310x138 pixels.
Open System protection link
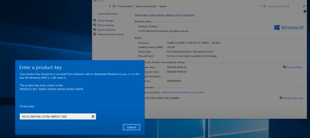pyautogui.click(x=106, y=30)
